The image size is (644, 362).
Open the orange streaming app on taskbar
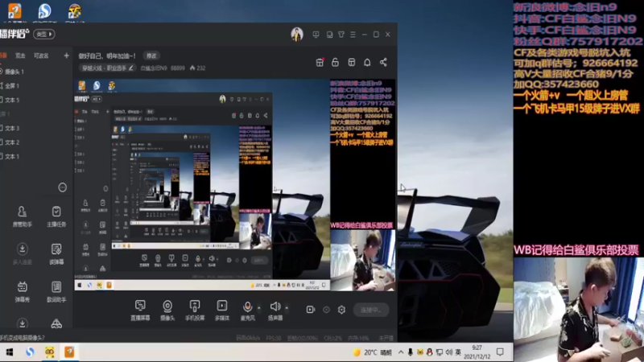click(69, 352)
